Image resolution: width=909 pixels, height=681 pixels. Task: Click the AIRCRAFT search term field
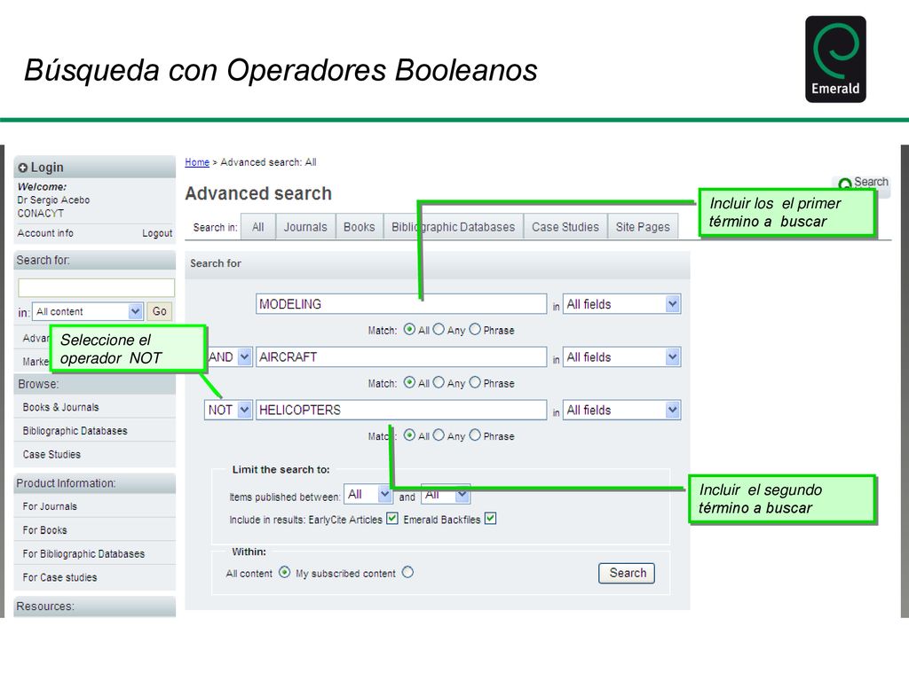coord(401,356)
